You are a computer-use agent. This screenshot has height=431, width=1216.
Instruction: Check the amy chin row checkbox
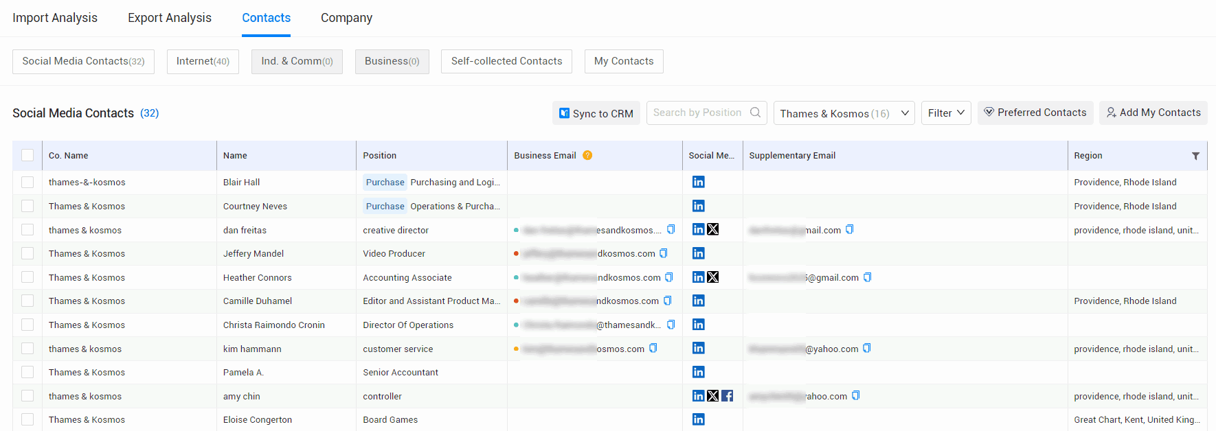point(27,396)
